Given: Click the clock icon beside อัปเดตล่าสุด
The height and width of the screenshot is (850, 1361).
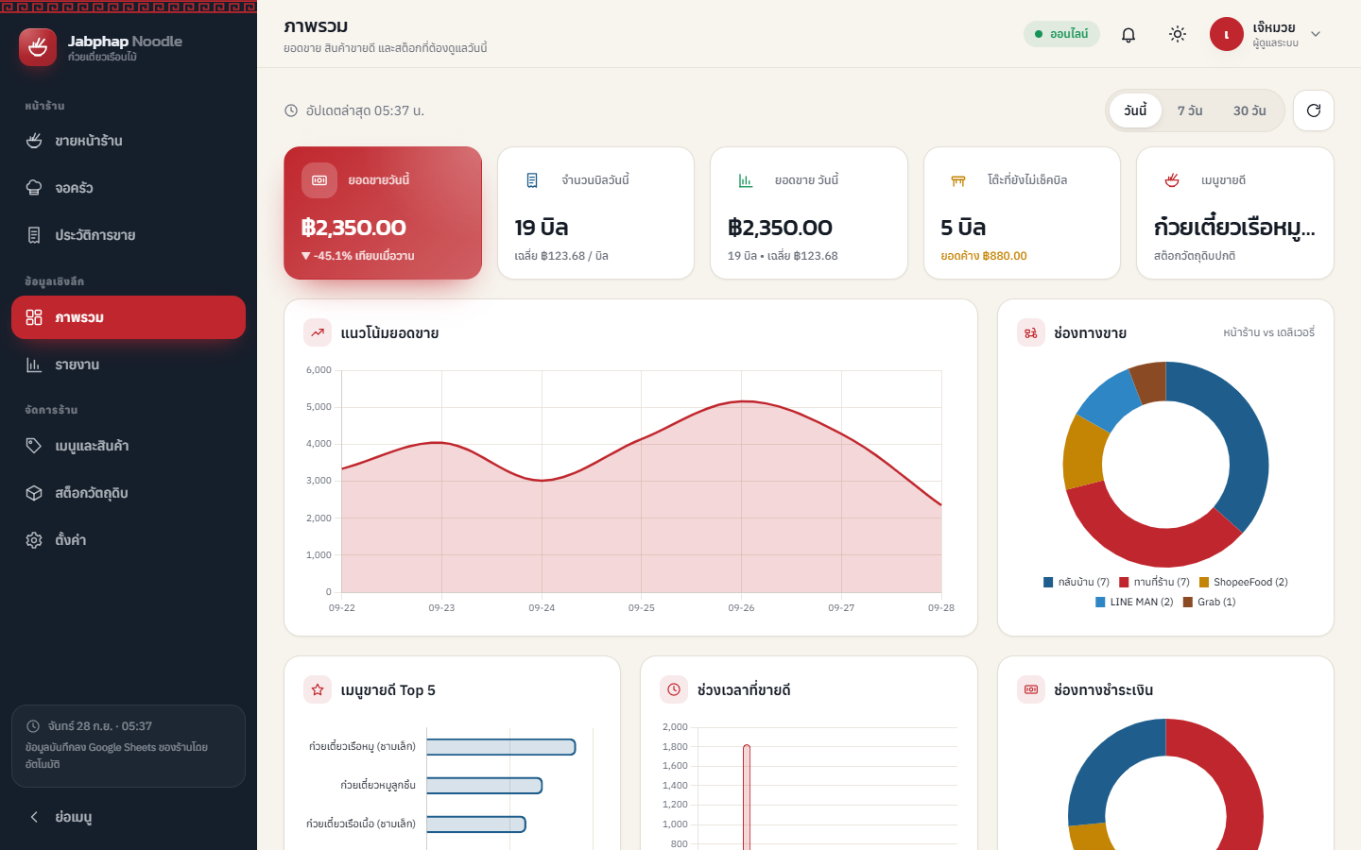Looking at the screenshot, I should point(291,110).
